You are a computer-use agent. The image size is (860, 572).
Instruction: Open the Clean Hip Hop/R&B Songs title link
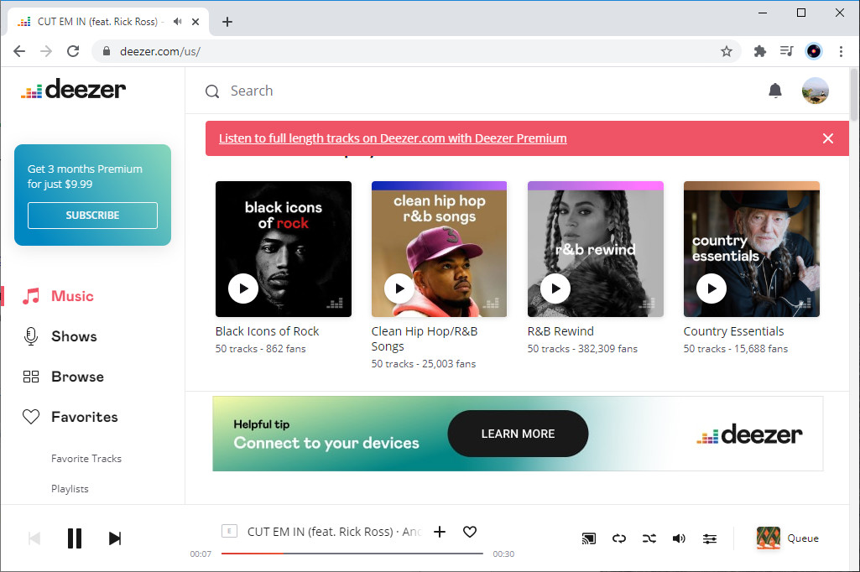425,339
